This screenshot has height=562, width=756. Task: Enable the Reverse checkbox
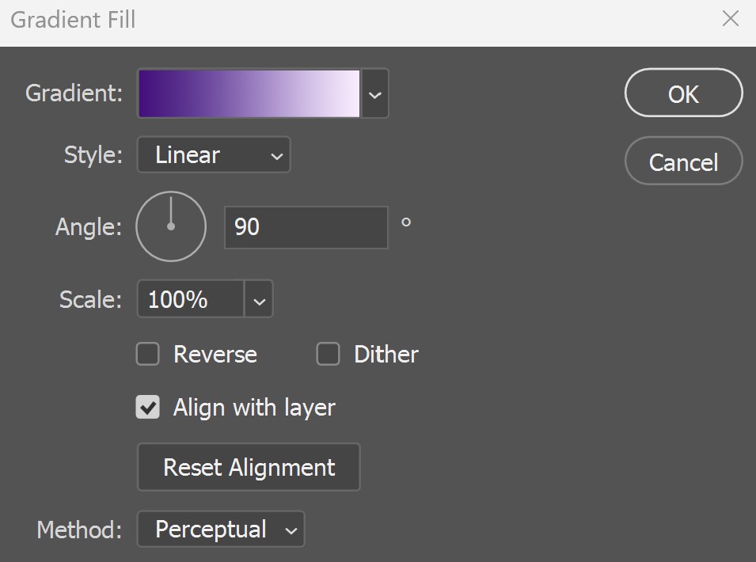click(x=147, y=355)
